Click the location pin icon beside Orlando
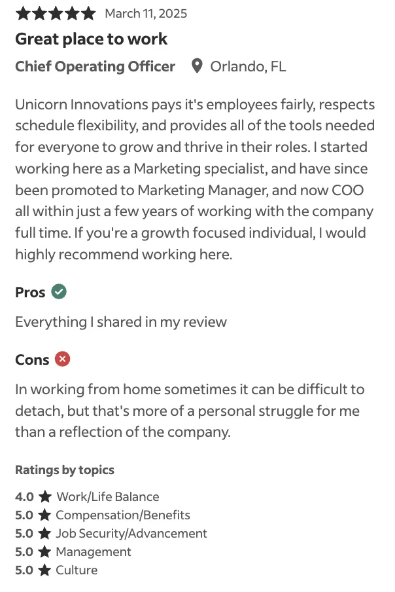 197,66
